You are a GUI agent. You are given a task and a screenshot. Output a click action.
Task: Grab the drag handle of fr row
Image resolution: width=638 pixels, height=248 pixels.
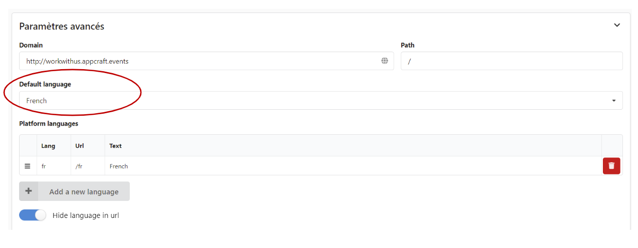[x=28, y=166]
